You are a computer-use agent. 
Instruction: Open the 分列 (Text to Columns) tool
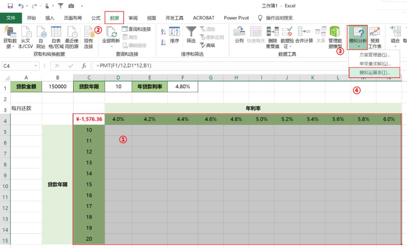(x=239, y=37)
